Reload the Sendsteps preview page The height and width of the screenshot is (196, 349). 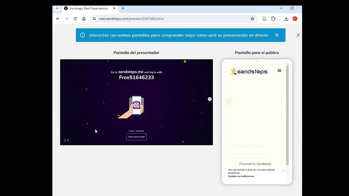coord(75,19)
